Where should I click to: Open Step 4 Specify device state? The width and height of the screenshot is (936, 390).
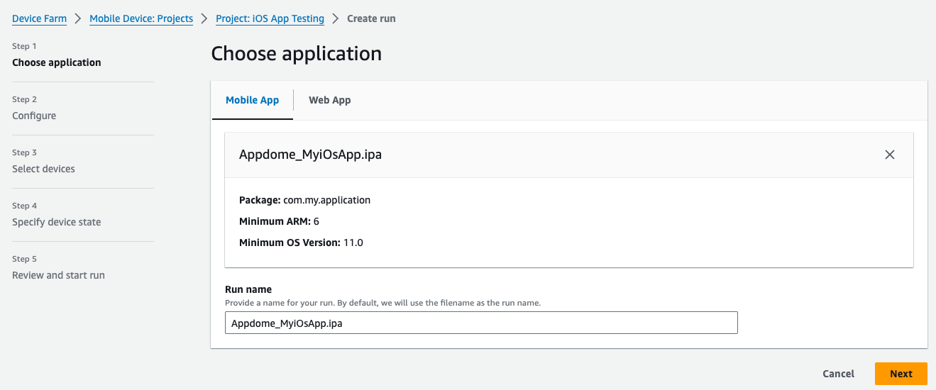tap(56, 222)
